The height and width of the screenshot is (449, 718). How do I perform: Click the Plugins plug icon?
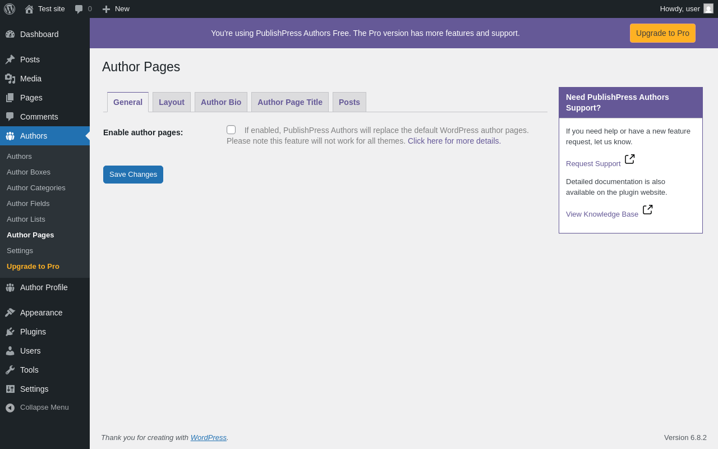(x=10, y=332)
